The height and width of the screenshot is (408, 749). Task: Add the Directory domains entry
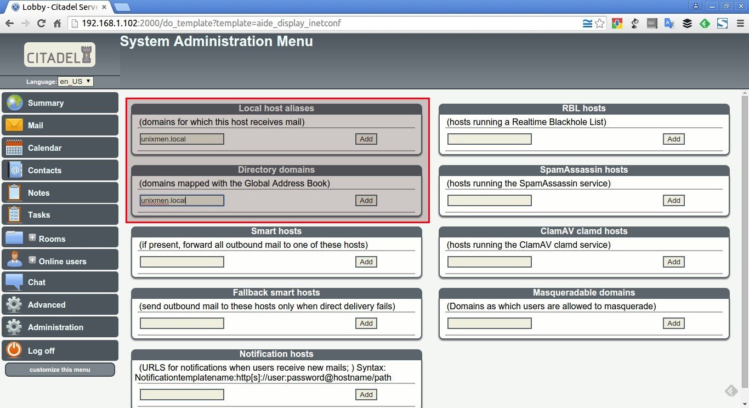click(366, 200)
